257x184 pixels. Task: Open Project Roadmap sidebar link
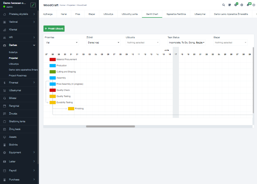[18, 75]
